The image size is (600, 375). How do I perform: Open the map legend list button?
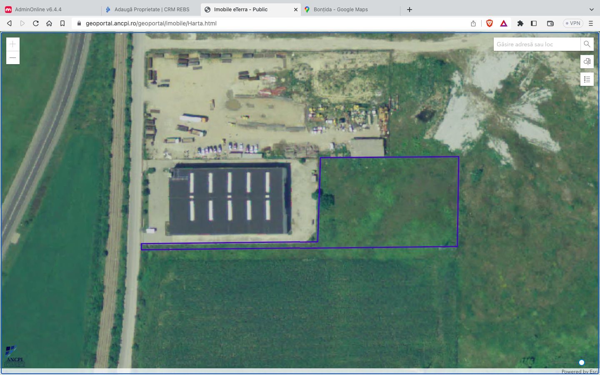pos(587,79)
